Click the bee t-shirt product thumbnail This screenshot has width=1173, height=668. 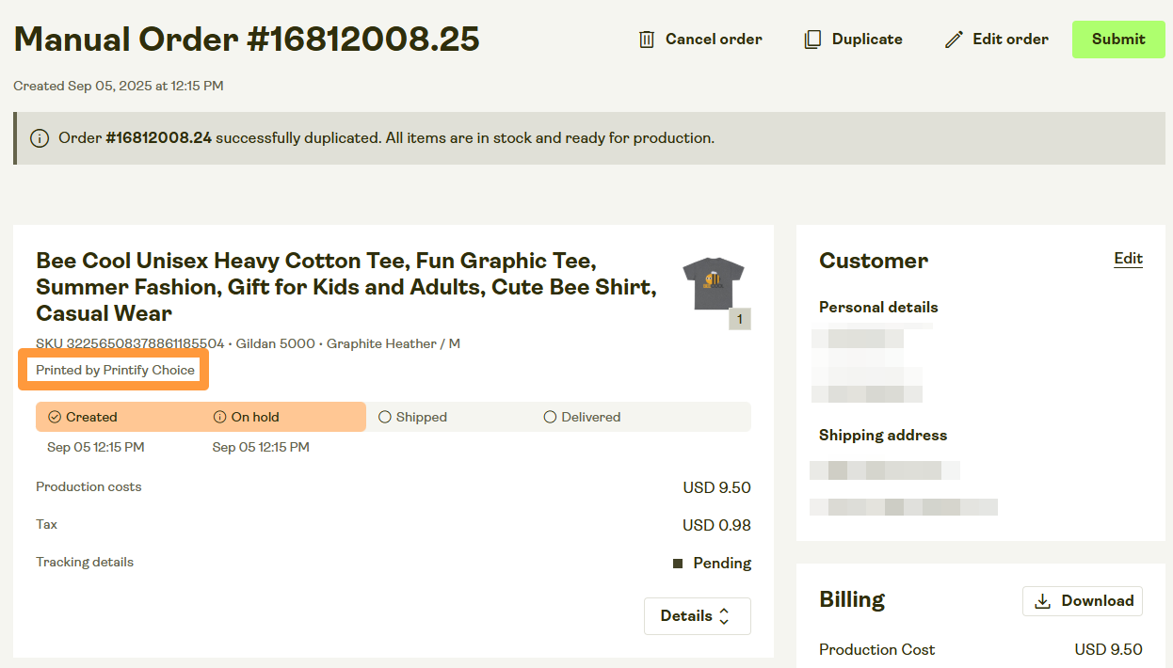[x=713, y=282]
